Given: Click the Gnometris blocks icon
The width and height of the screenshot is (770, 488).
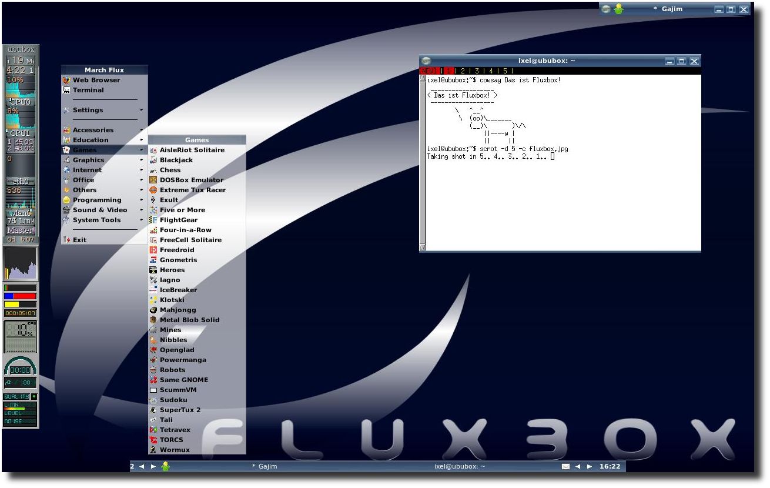Looking at the screenshot, I should click(x=153, y=260).
